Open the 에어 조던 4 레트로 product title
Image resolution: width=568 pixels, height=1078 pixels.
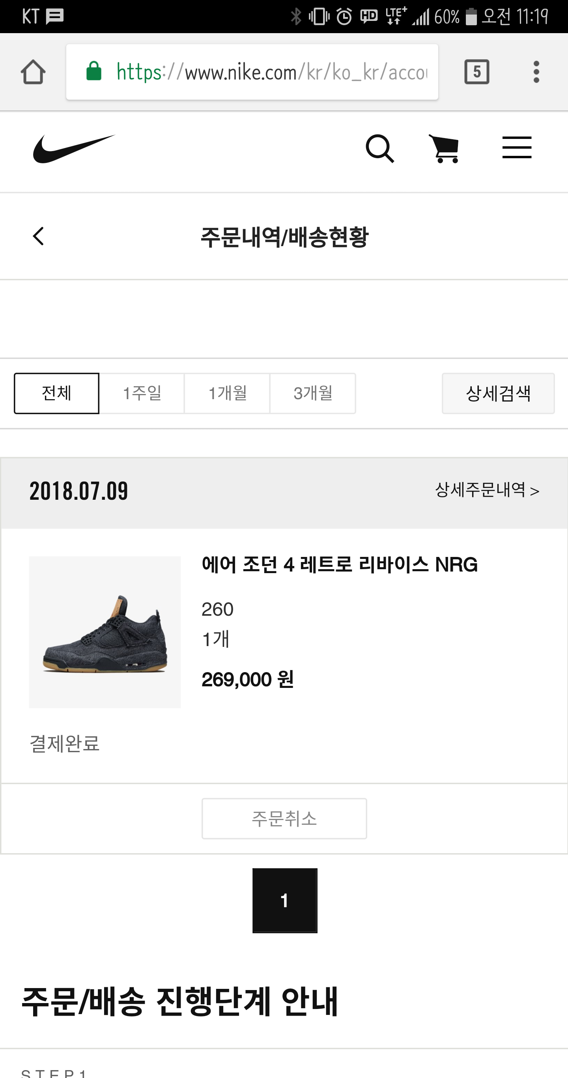(x=339, y=564)
